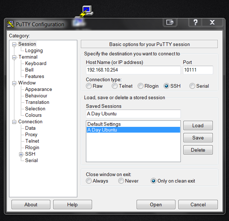
Task: Select Default Settings in sessions list
Action: (104, 124)
